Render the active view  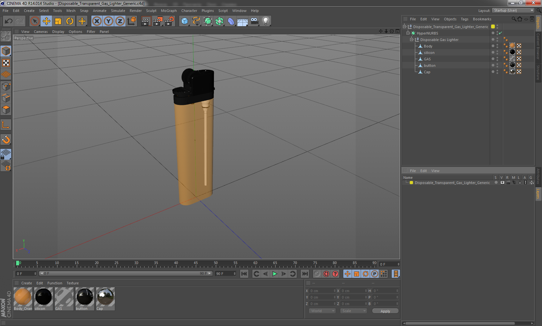click(146, 21)
